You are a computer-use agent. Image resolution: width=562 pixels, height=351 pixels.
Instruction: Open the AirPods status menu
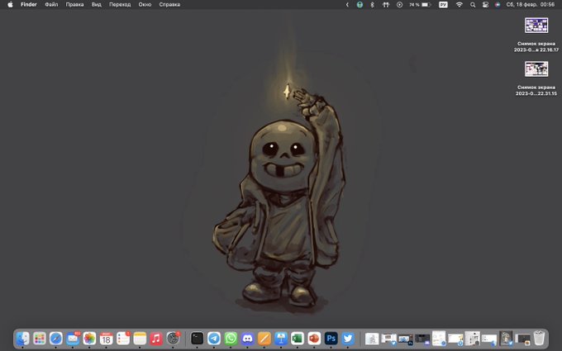point(386,5)
